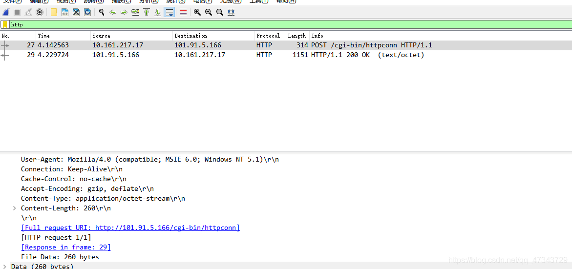572x269 pixels.
Task: Go forward in packet history
Action: [x=124, y=12]
